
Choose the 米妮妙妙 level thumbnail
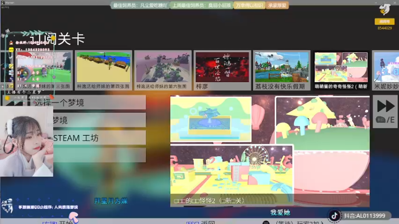click(x=386, y=70)
